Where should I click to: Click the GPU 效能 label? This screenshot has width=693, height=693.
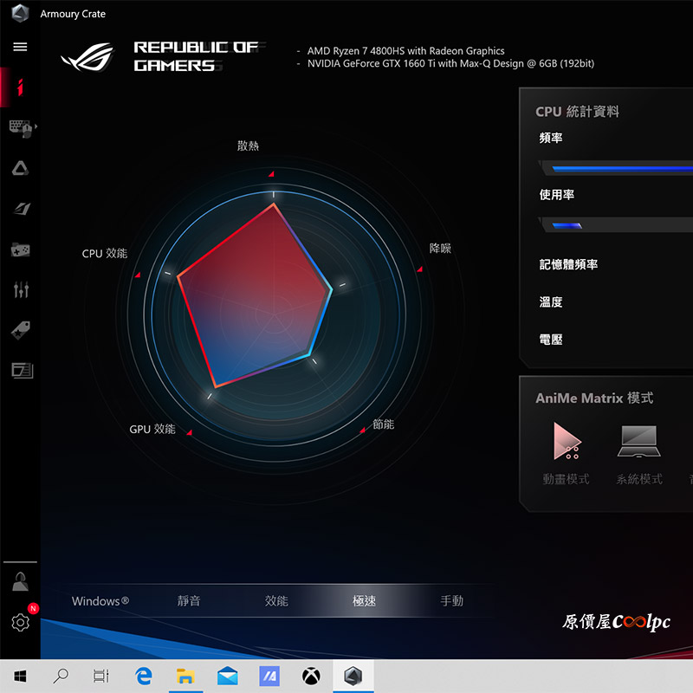pyautogui.click(x=152, y=429)
